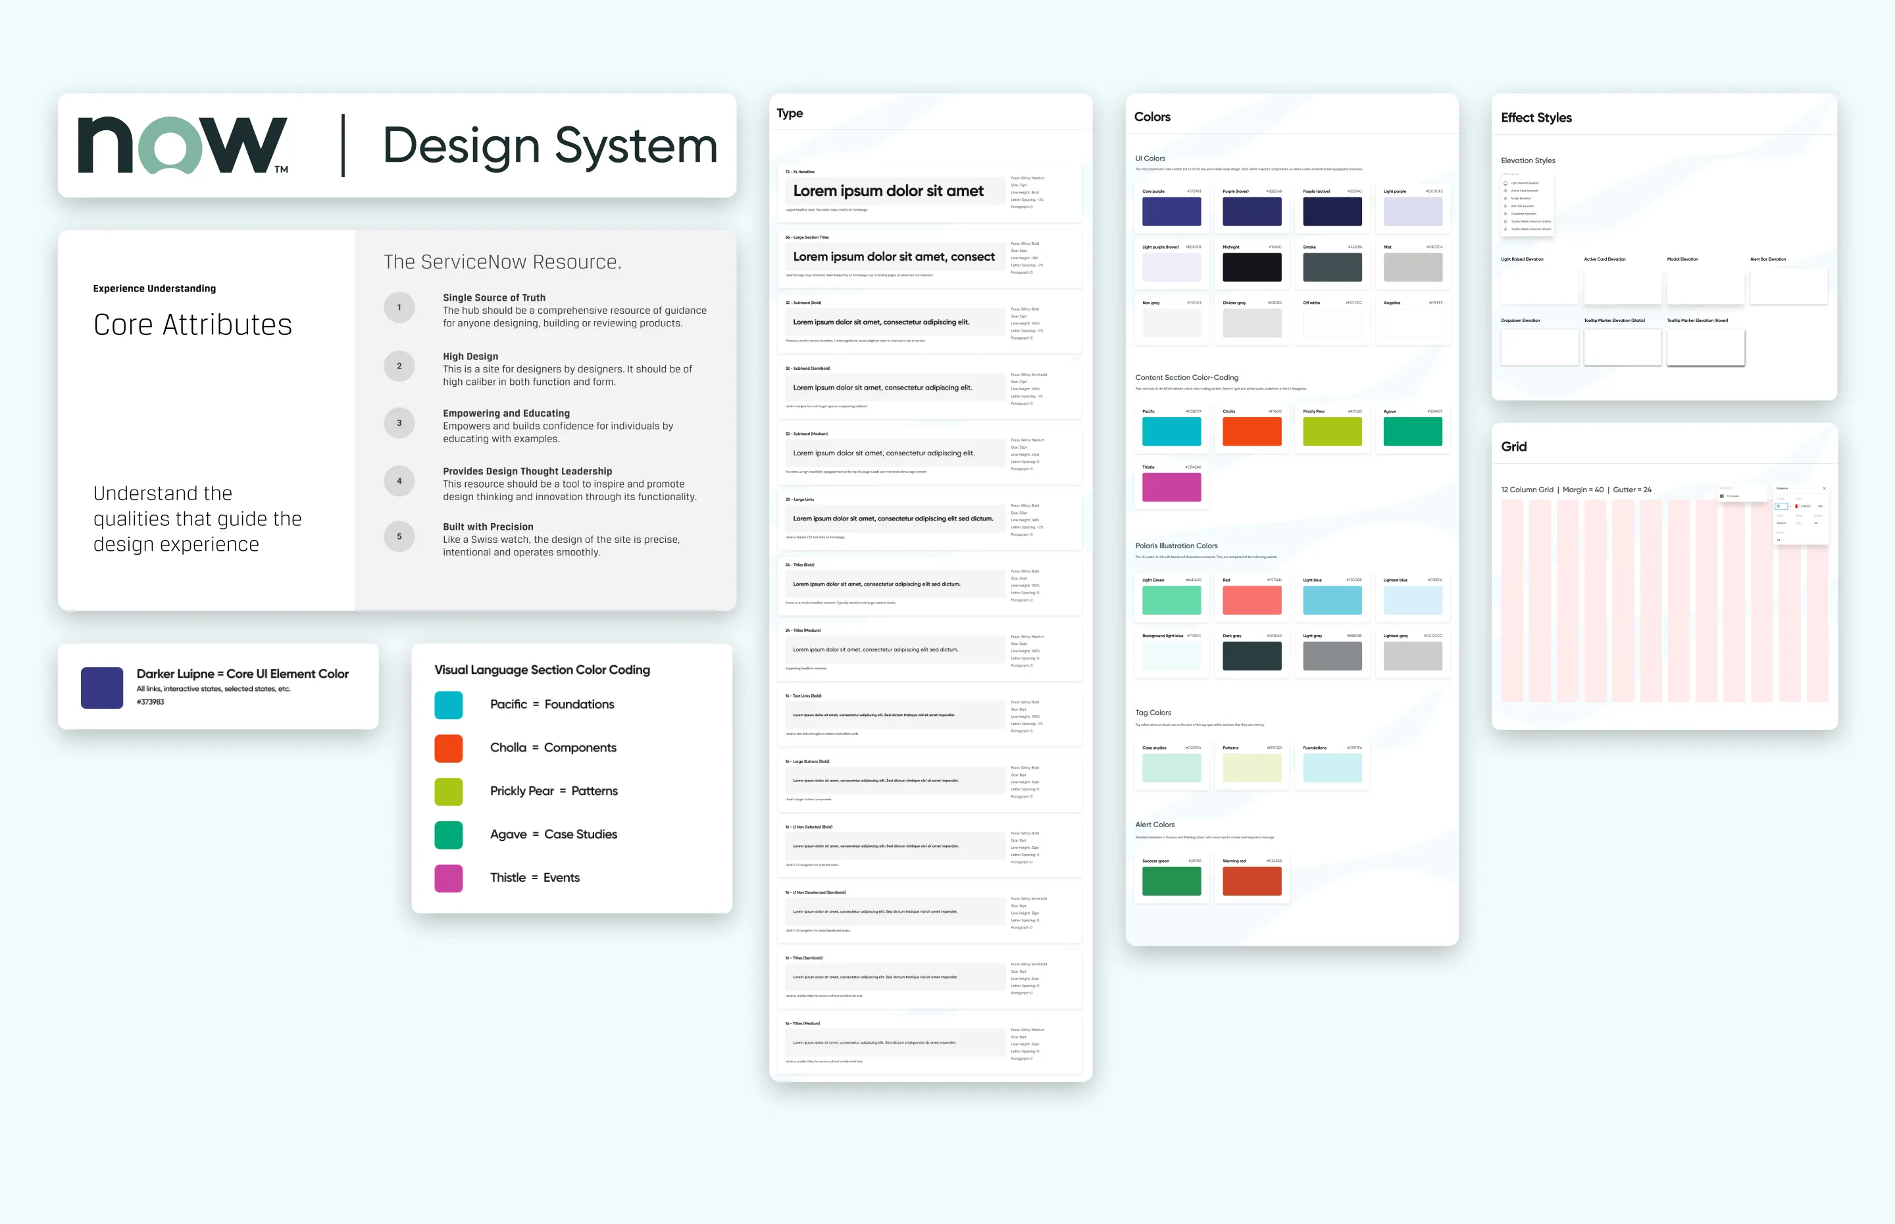
Task: Select the Light purple swatch in UI Colors top row
Action: [x=1413, y=212]
